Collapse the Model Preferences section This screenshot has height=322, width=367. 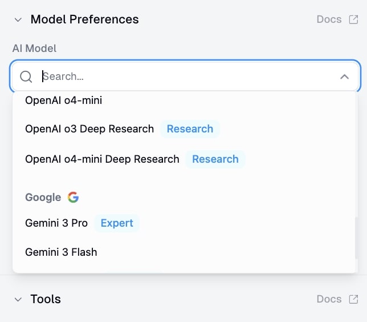click(18, 19)
